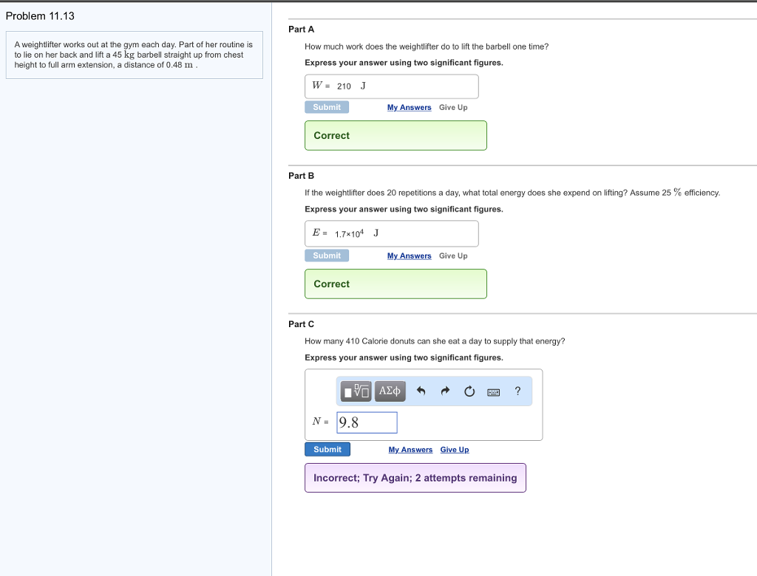Open the help question mark icon

[517, 391]
